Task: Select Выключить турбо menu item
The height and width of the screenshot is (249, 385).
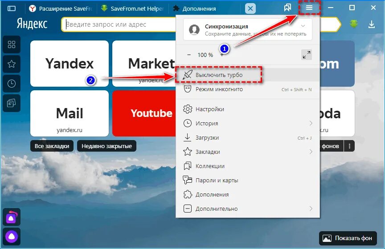Action: point(247,75)
